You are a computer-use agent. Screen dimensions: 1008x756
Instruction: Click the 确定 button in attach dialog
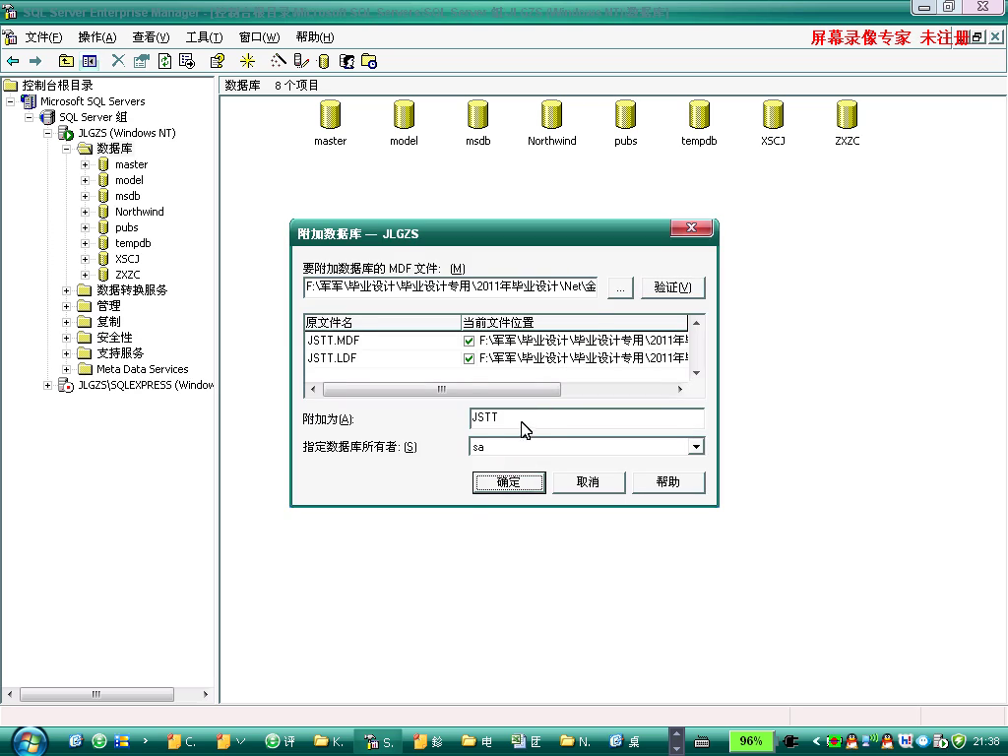point(509,482)
